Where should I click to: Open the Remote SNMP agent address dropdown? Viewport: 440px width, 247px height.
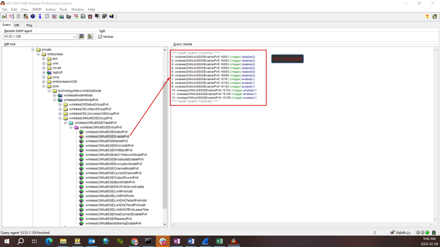click(74, 37)
